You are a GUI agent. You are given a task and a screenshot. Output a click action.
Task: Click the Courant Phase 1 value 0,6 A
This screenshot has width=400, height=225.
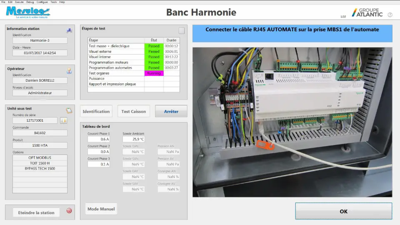tap(99, 139)
